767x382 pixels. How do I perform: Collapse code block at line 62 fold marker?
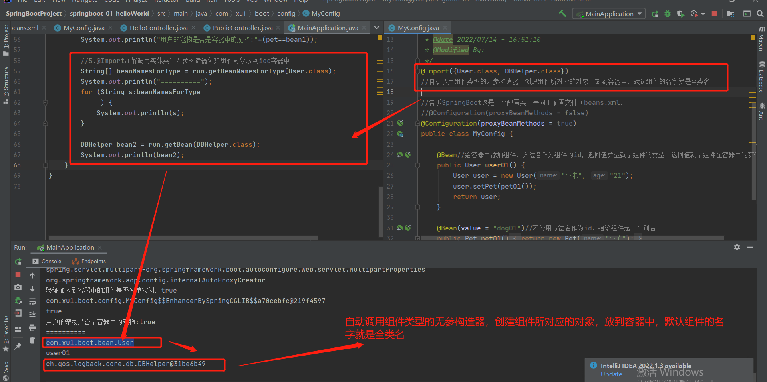[46, 103]
